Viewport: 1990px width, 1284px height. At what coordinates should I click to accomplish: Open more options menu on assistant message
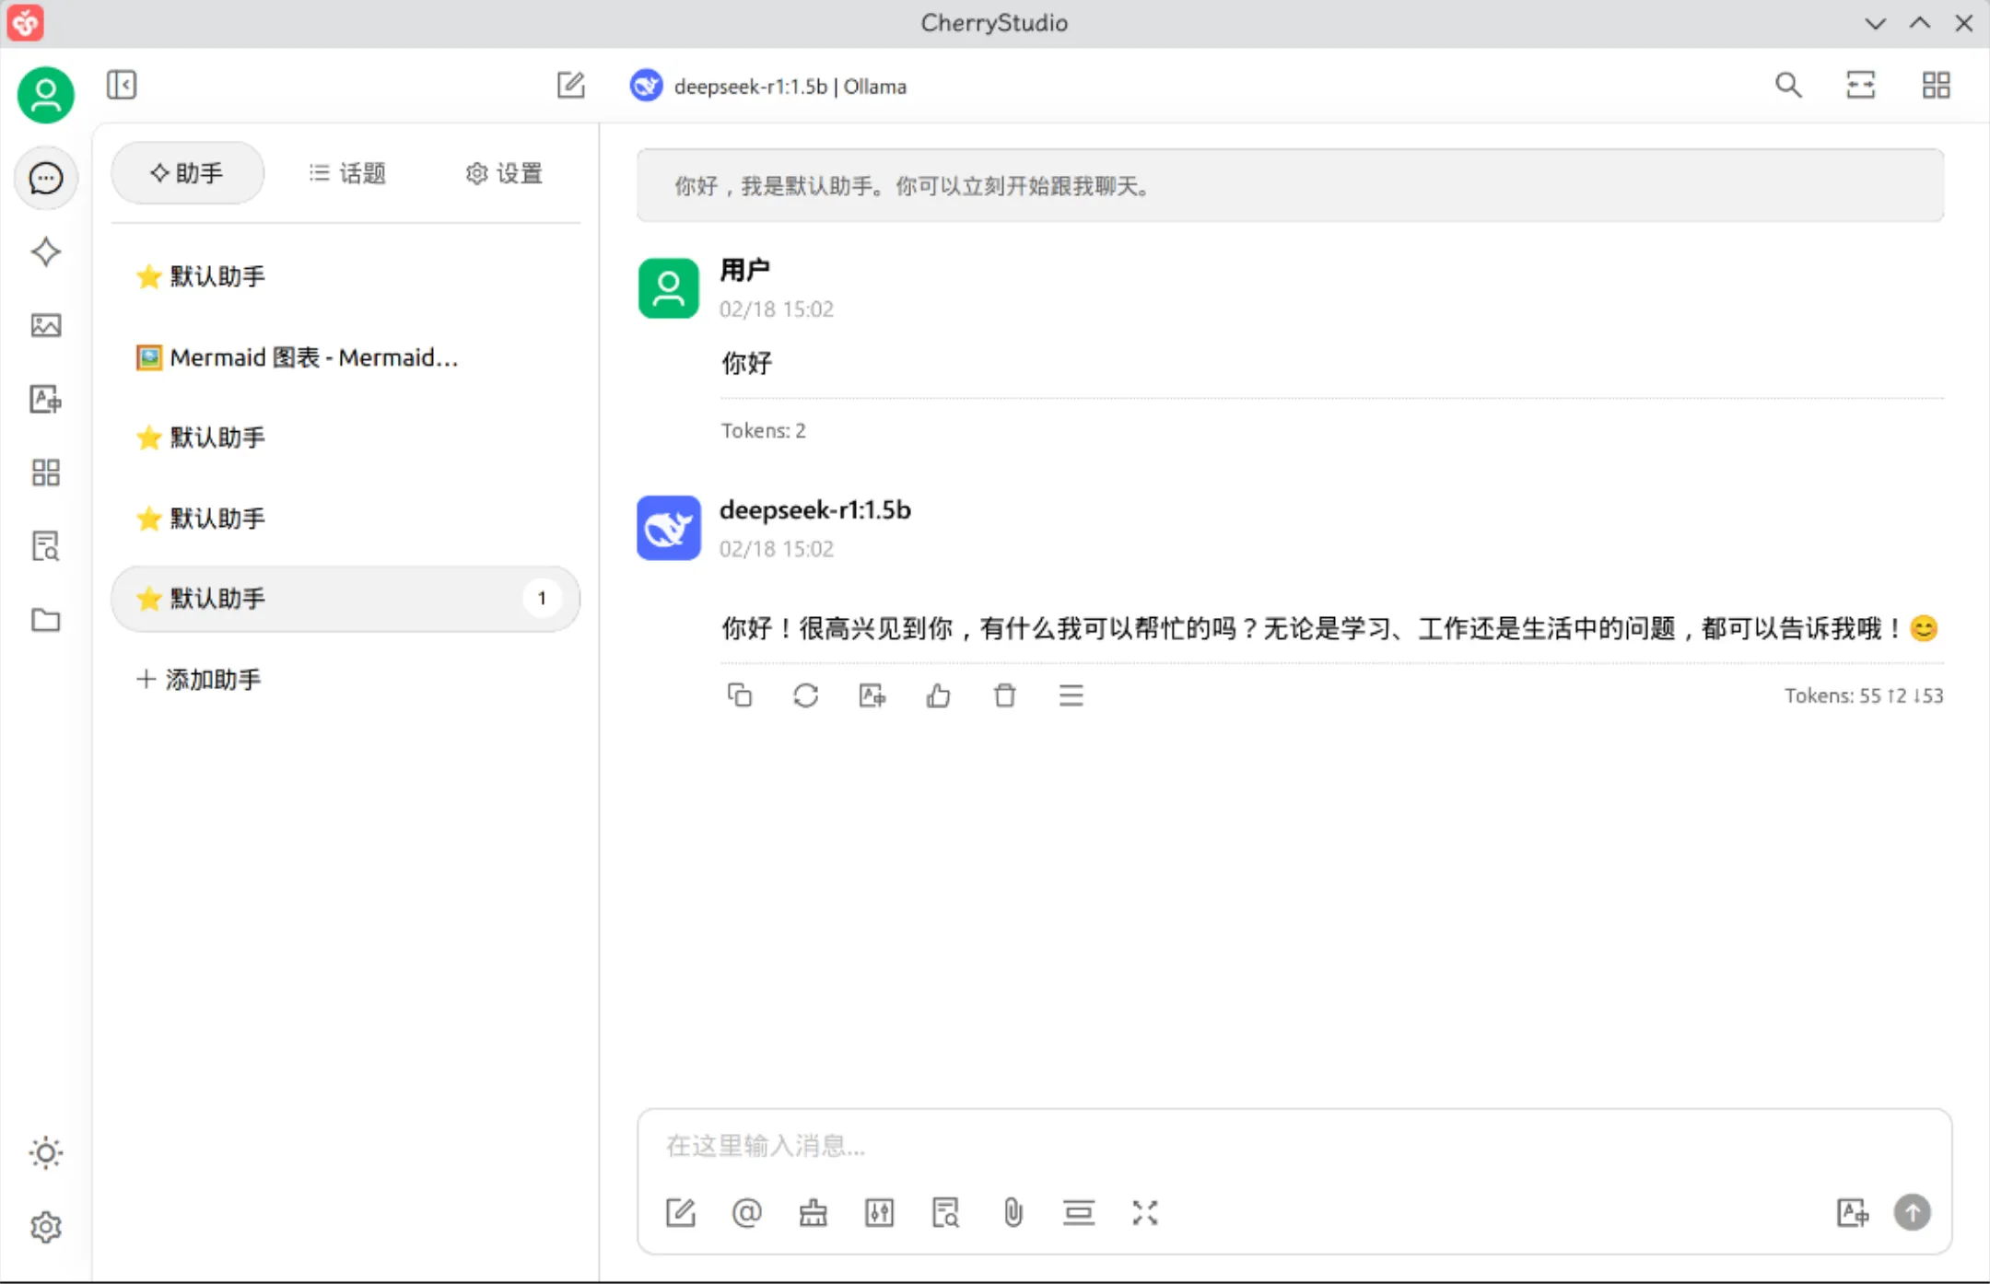coord(1070,695)
